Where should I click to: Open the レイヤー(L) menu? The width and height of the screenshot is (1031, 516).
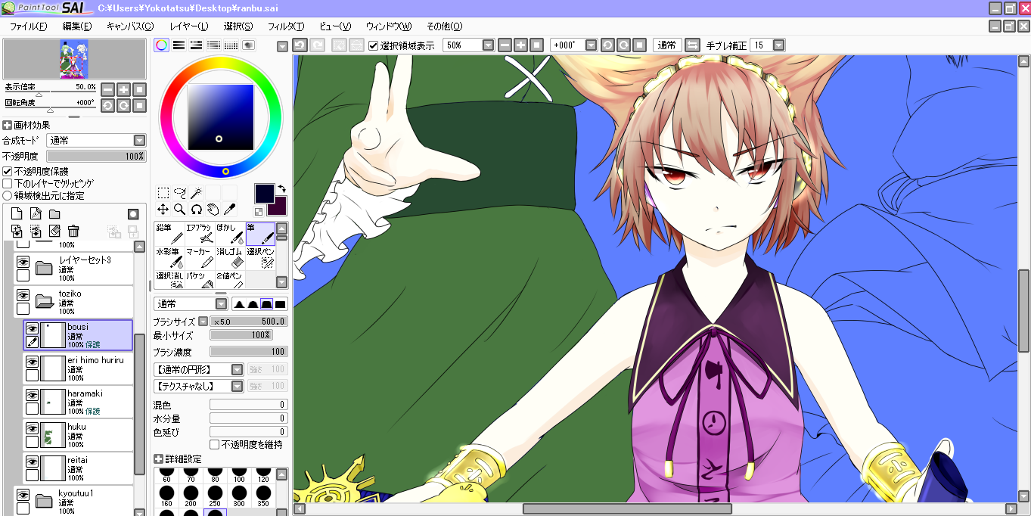[x=188, y=26]
